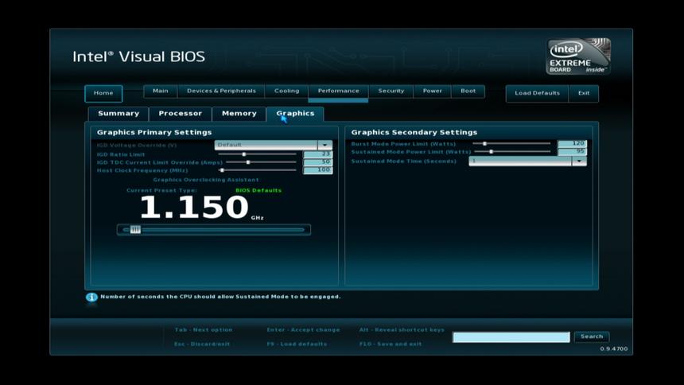Image resolution: width=684 pixels, height=385 pixels.
Task: Select the Summary sub-tab
Action: [118, 114]
